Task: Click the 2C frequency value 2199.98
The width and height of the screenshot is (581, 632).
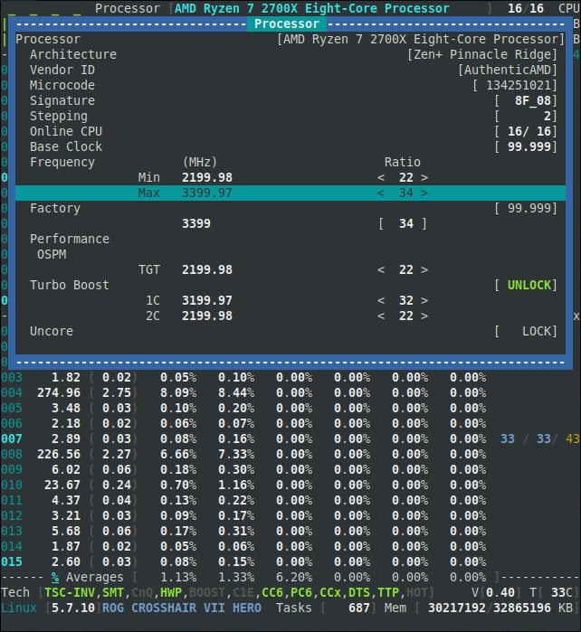Action: [207, 316]
